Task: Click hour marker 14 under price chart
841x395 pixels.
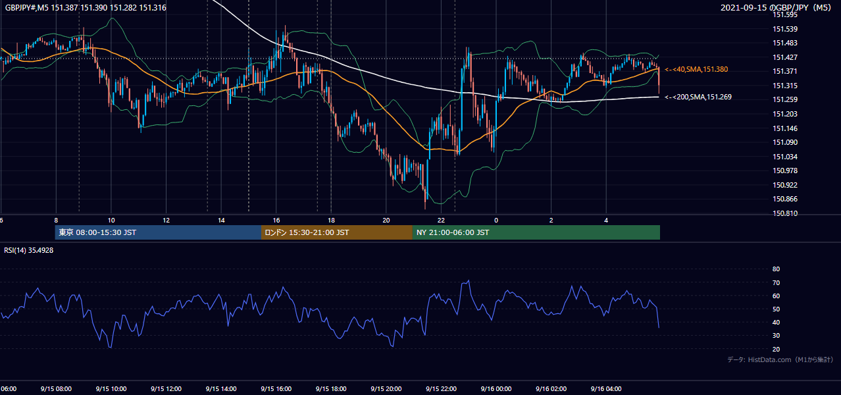Action: coord(221,220)
